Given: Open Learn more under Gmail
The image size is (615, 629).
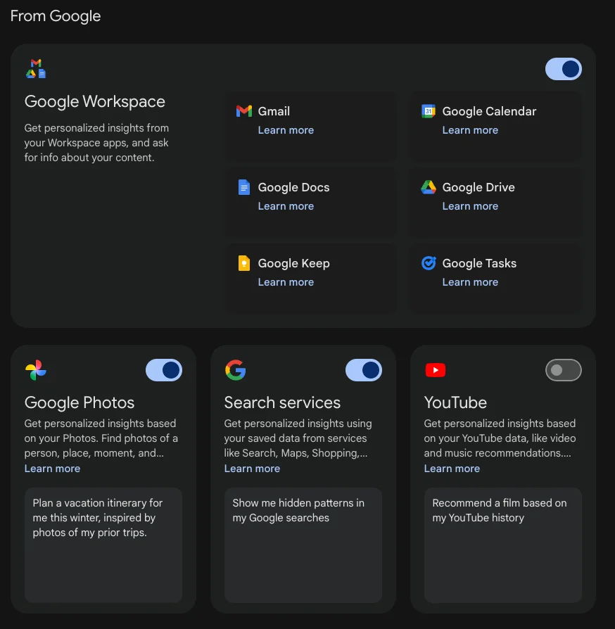Looking at the screenshot, I should [286, 130].
